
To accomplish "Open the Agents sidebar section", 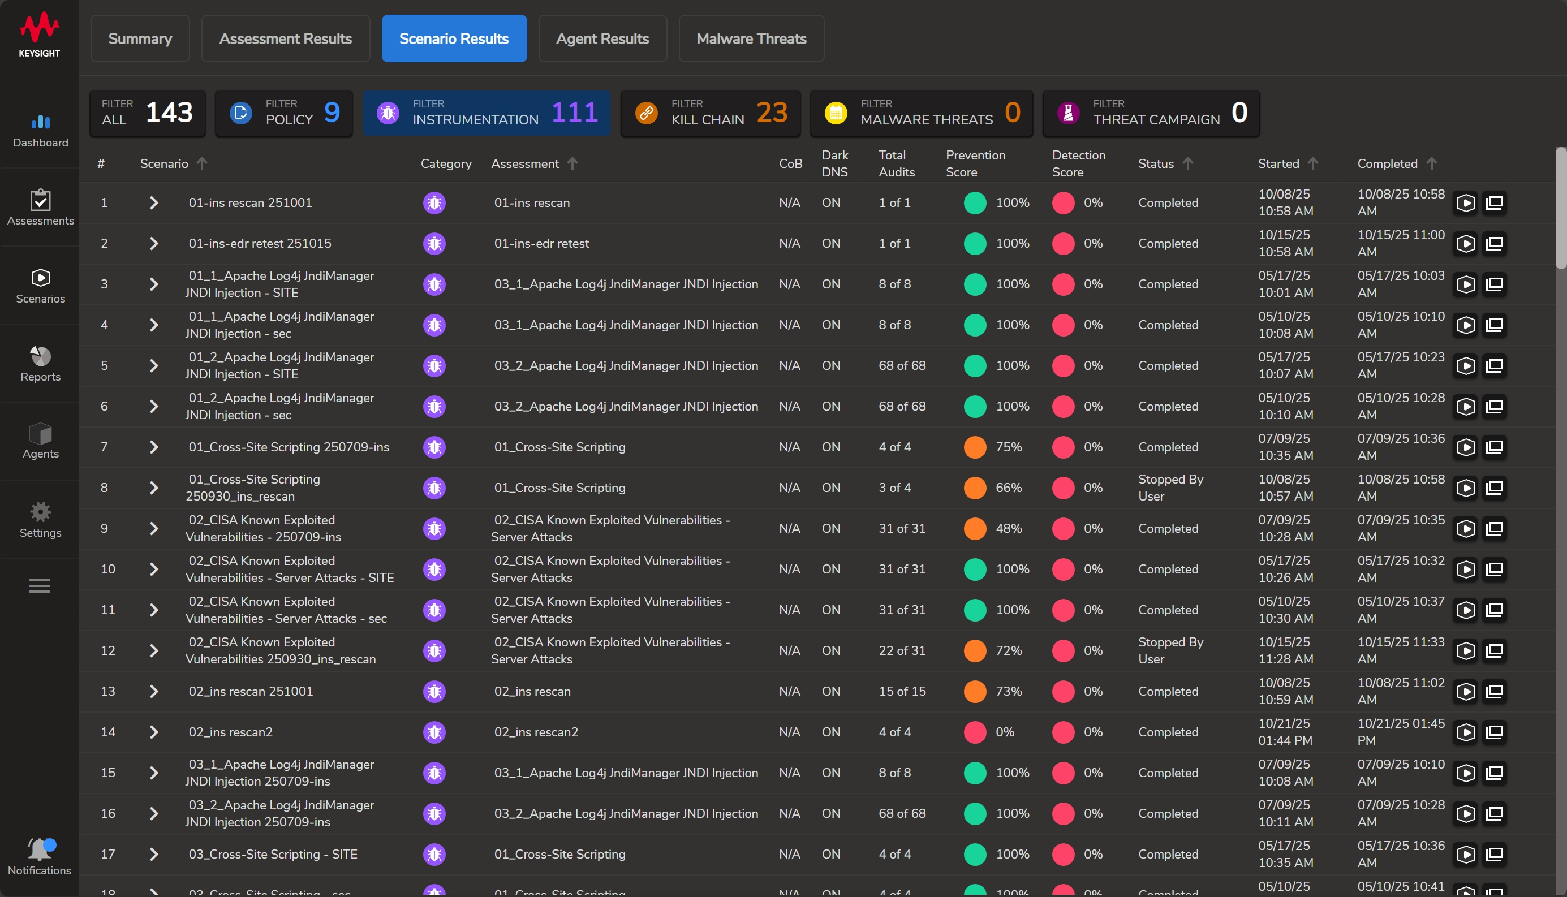I will coord(40,441).
